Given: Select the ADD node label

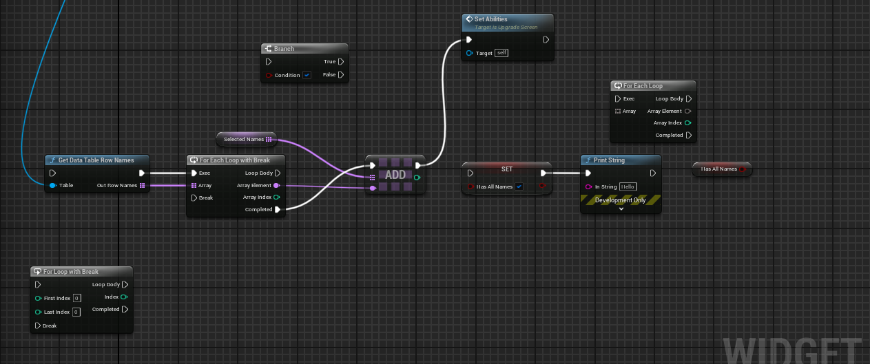Looking at the screenshot, I should (395, 175).
